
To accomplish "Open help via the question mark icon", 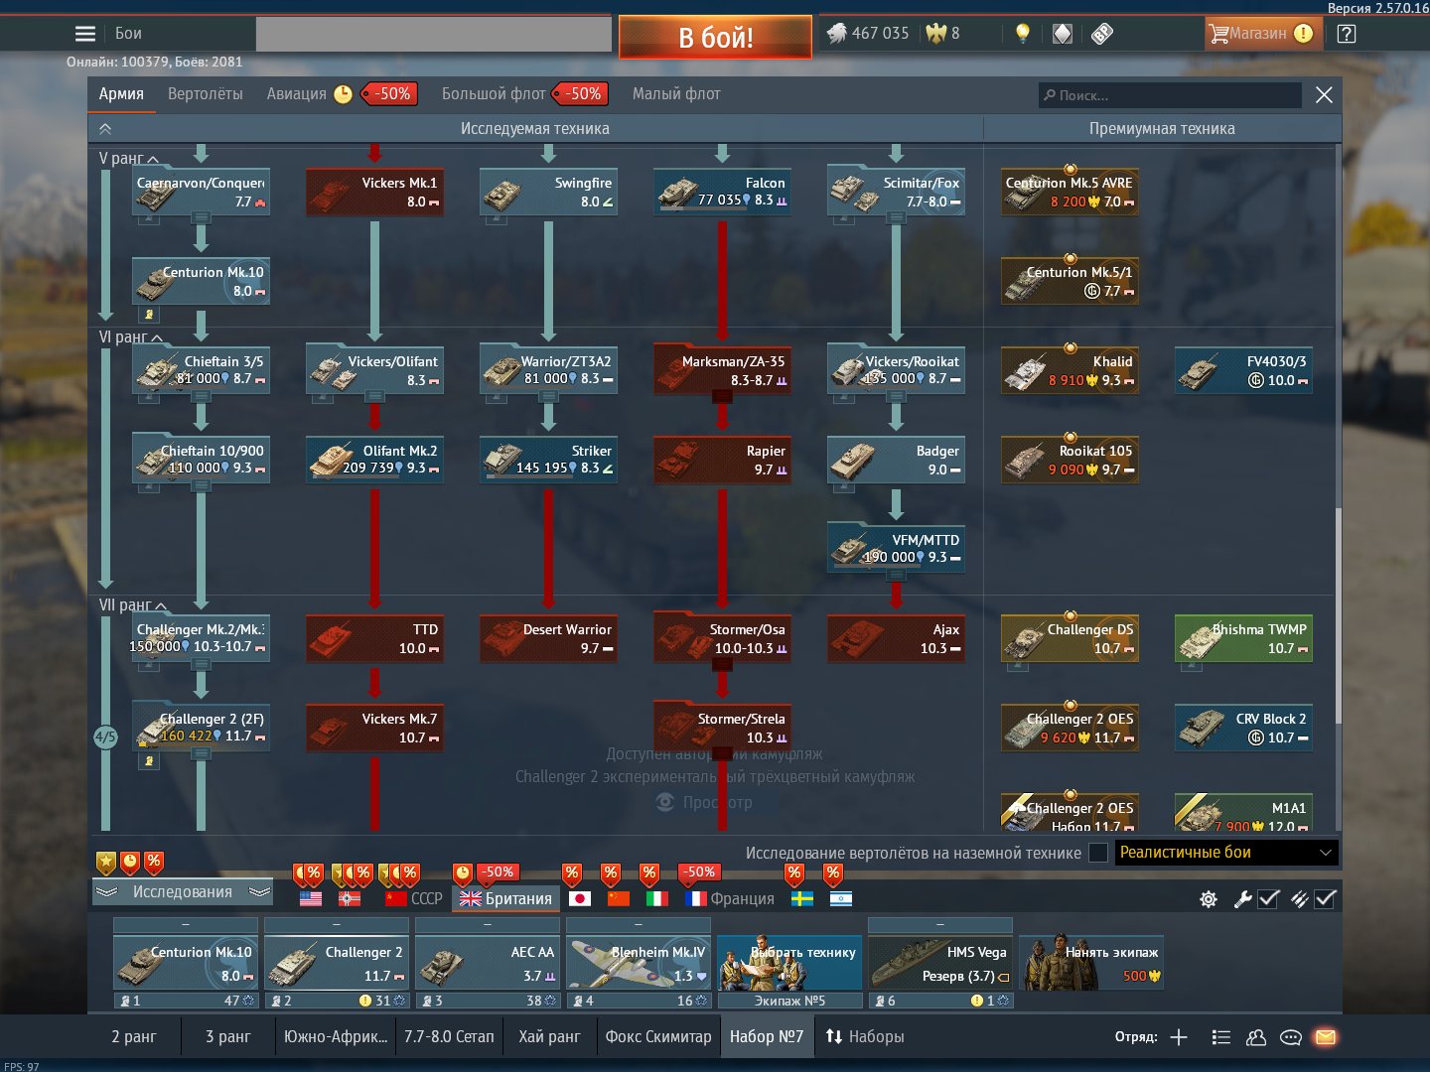I will (1347, 34).
